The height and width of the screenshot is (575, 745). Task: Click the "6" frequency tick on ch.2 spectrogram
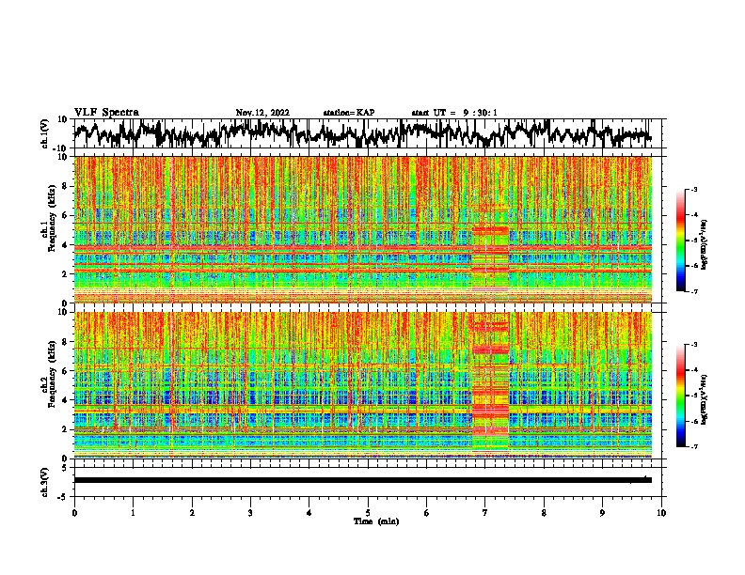point(67,371)
